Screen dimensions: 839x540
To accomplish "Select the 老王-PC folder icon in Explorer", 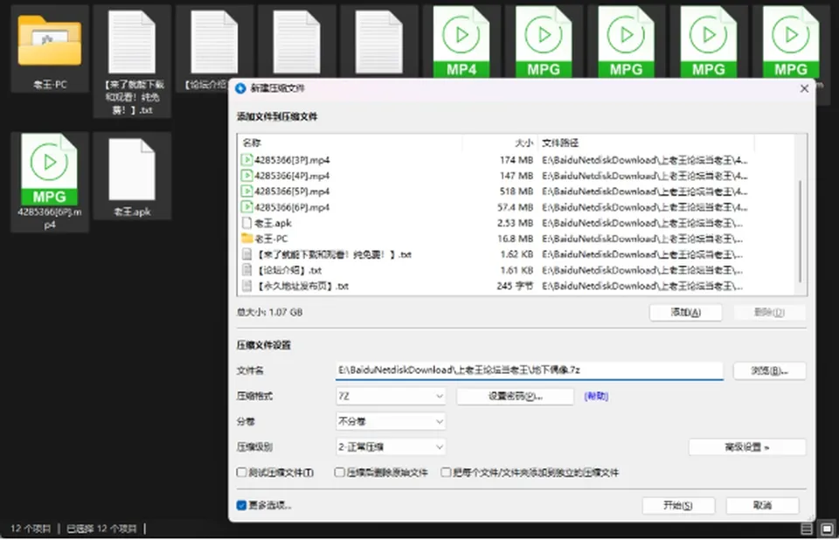I will (x=50, y=48).
